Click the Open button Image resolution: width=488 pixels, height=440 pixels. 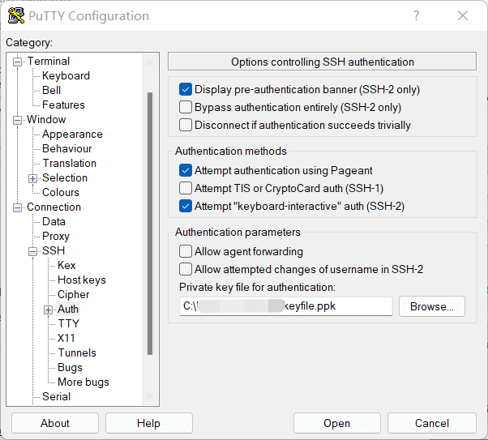tap(336, 423)
